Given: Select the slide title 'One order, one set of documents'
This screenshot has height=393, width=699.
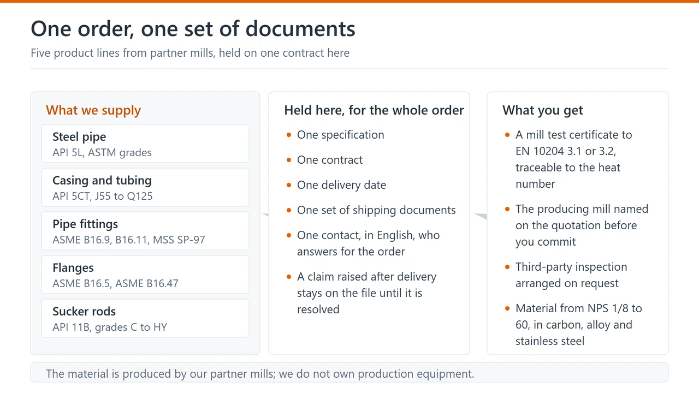Looking at the screenshot, I should click(193, 28).
